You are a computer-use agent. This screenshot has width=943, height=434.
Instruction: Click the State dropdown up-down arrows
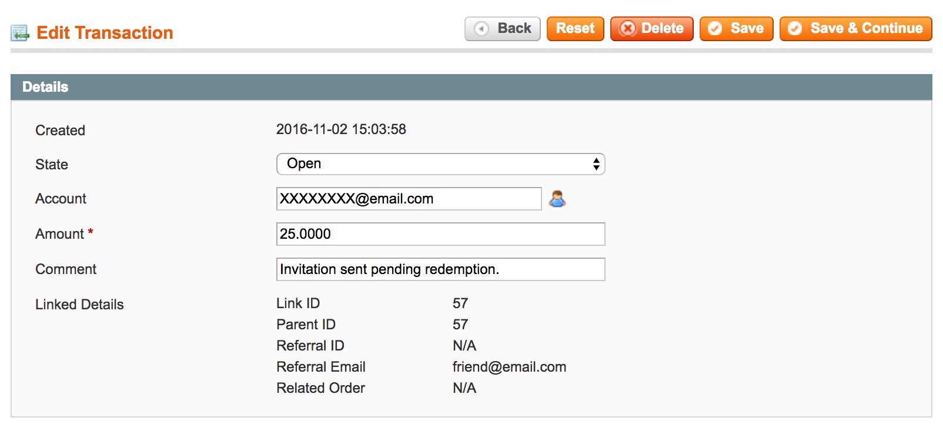[x=596, y=164]
